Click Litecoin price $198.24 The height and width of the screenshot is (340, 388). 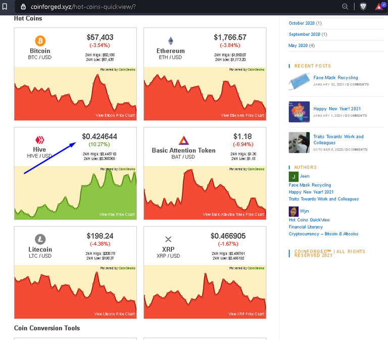point(100,236)
